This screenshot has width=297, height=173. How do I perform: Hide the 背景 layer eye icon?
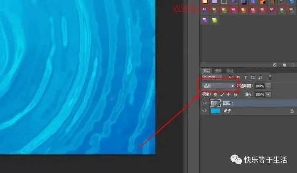205,111
